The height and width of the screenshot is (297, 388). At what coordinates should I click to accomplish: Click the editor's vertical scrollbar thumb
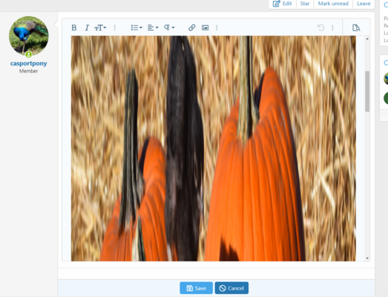(367, 91)
